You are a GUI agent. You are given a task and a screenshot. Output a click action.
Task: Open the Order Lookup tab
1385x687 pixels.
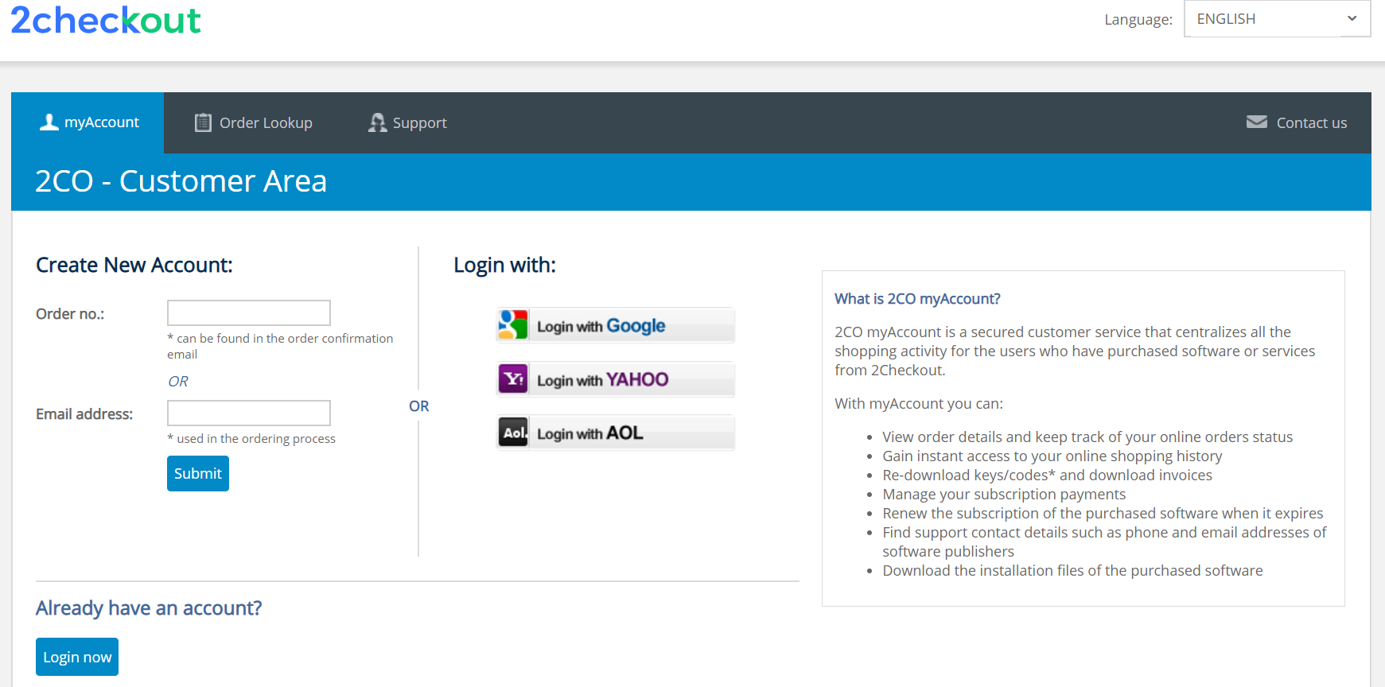254,122
